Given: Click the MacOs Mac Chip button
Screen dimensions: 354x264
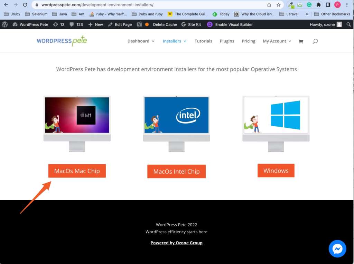Looking at the screenshot, I should click(77, 171).
